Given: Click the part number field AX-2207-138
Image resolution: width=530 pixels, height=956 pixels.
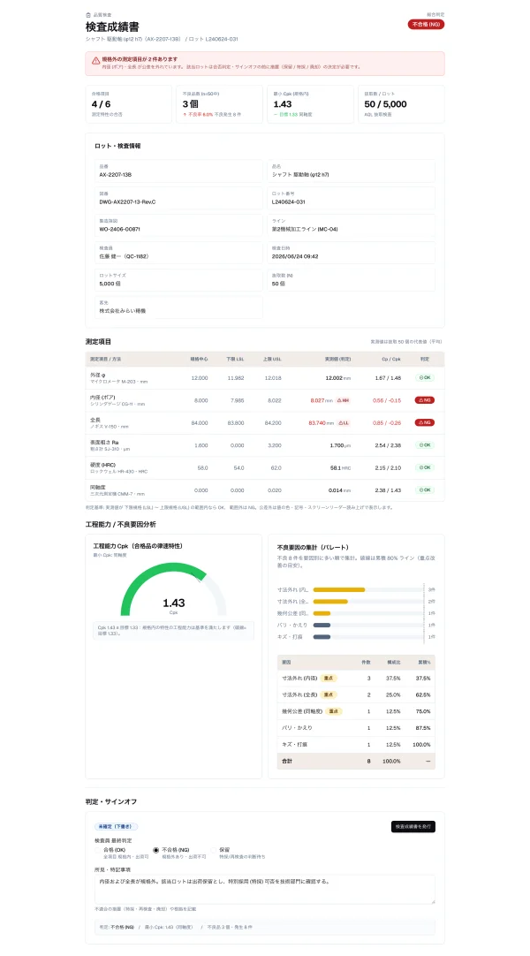Looking at the screenshot, I should click(178, 171).
